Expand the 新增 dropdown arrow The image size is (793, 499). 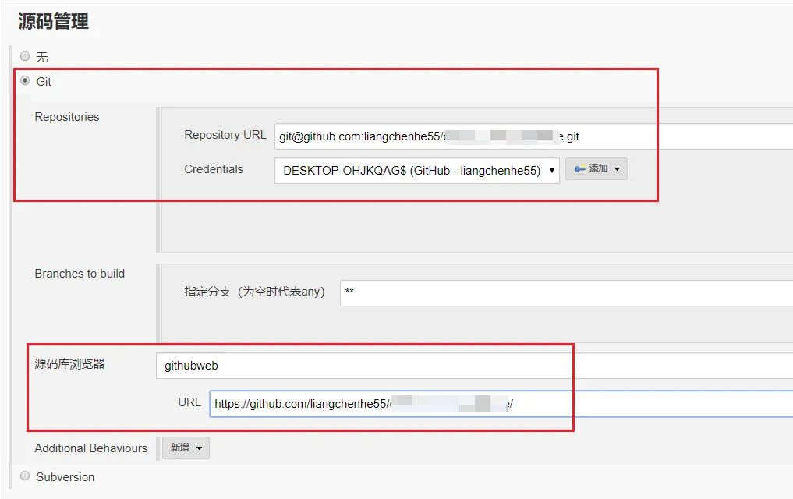click(199, 448)
